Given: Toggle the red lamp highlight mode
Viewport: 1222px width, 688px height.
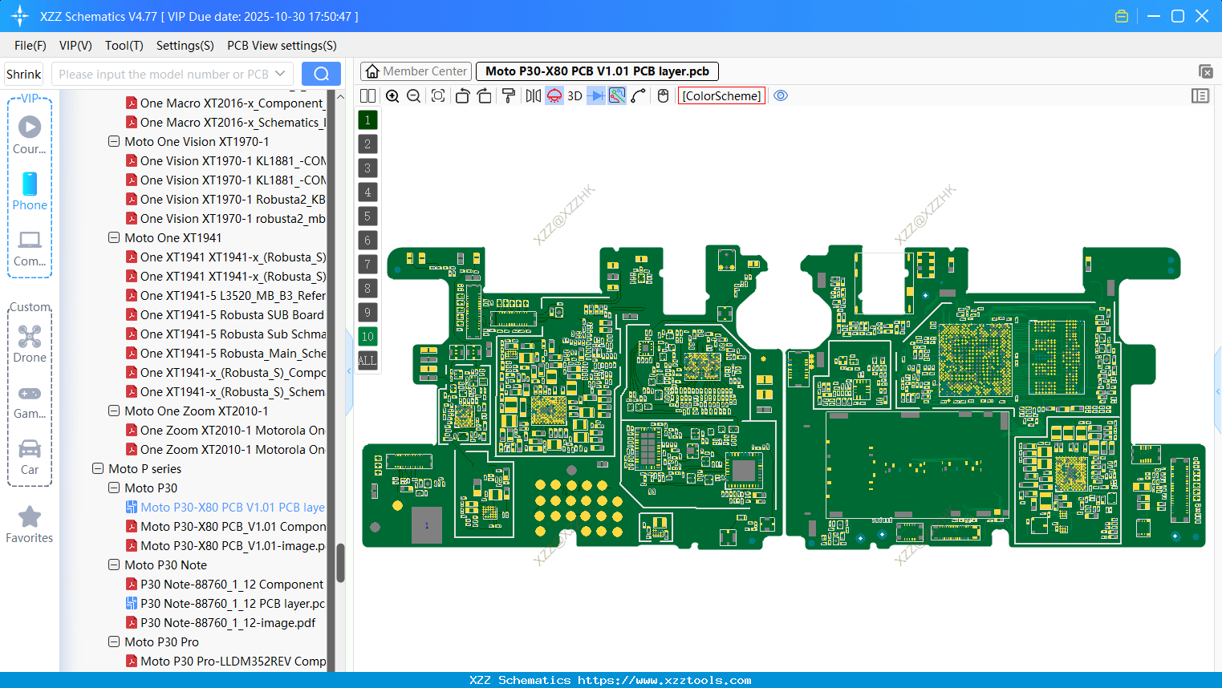Looking at the screenshot, I should (554, 95).
